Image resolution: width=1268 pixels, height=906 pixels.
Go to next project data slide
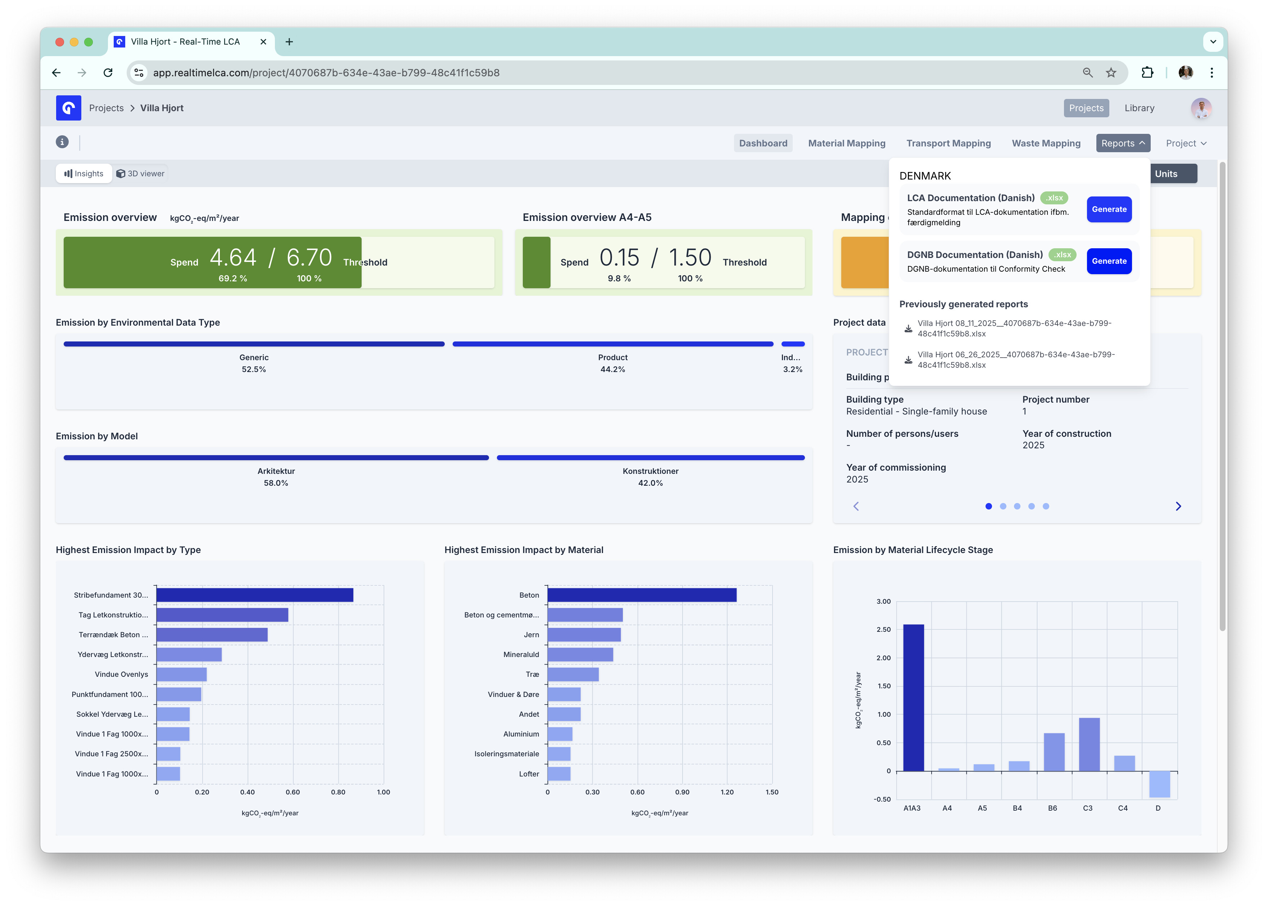(1178, 506)
